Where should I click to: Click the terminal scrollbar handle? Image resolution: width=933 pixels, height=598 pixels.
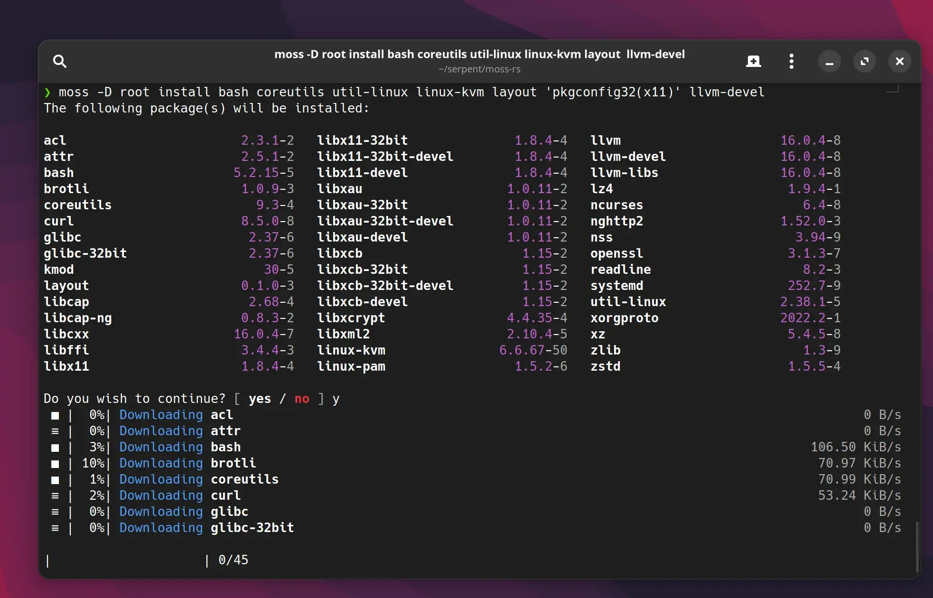(x=917, y=547)
